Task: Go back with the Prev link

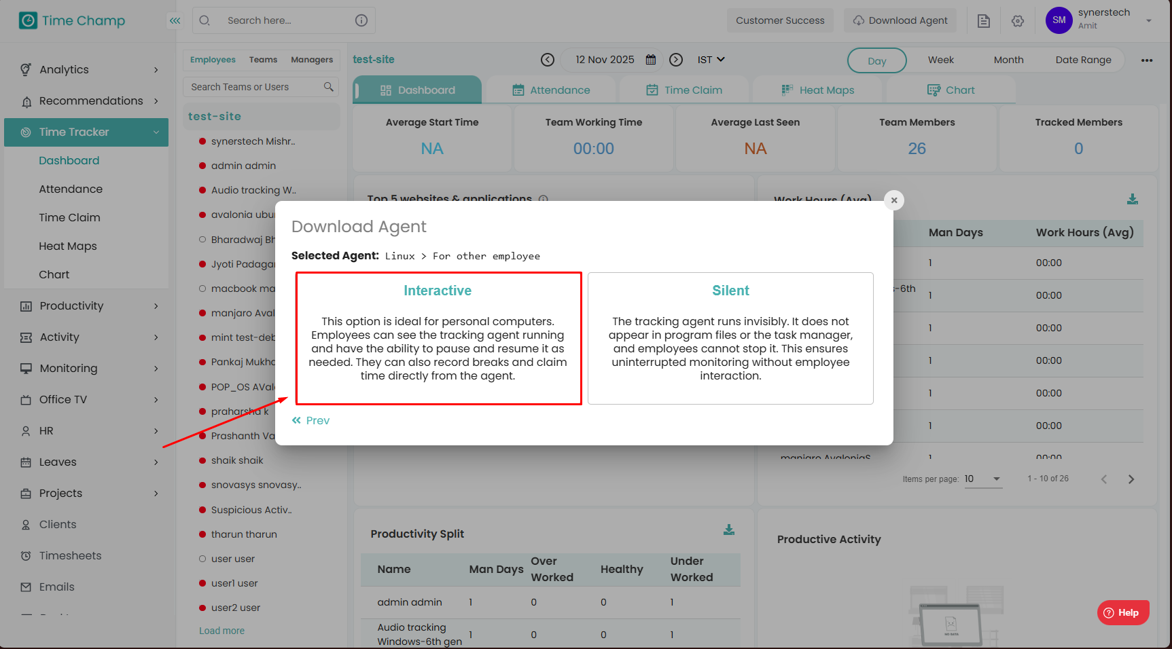Action: click(x=310, y=421)
